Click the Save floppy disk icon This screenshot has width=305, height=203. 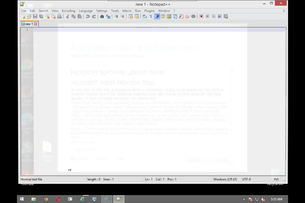(35, 16)
